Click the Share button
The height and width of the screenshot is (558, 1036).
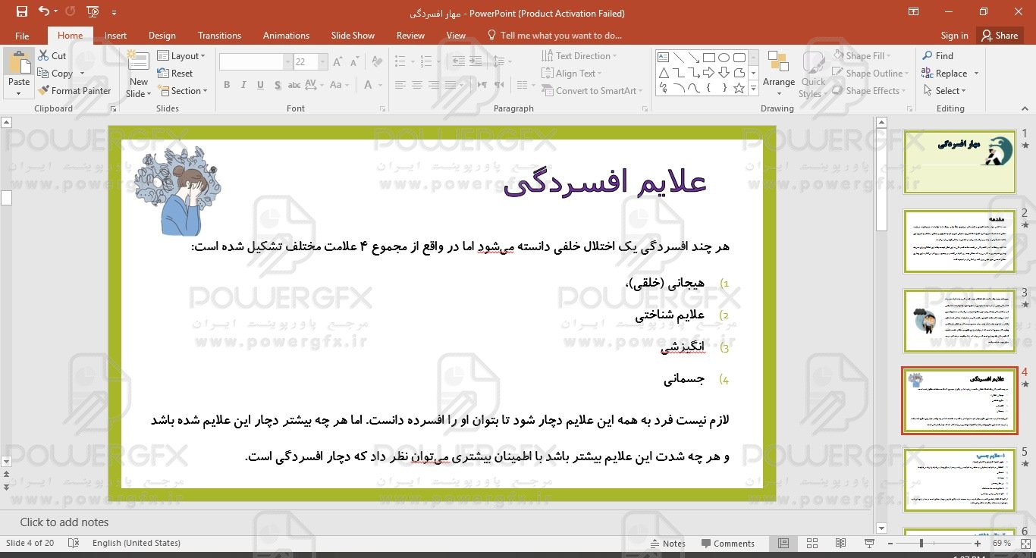(x=999, y=36)
